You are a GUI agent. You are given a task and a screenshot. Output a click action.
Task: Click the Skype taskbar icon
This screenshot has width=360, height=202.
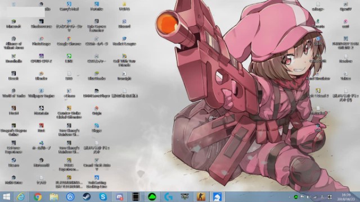pyautogui.click(x=103, y=197)
